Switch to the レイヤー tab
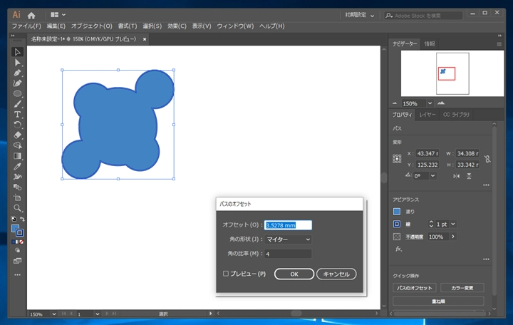Image resolution: width=513 pixels, height=325 pixels. coord(427,115)
